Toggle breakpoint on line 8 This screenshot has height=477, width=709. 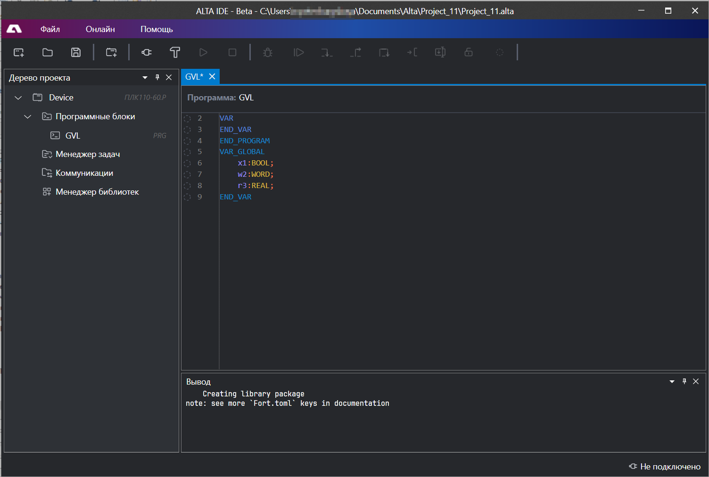pos(187,186)
